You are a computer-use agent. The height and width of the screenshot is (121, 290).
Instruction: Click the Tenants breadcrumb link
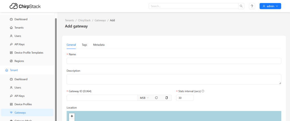pos(69,20)
